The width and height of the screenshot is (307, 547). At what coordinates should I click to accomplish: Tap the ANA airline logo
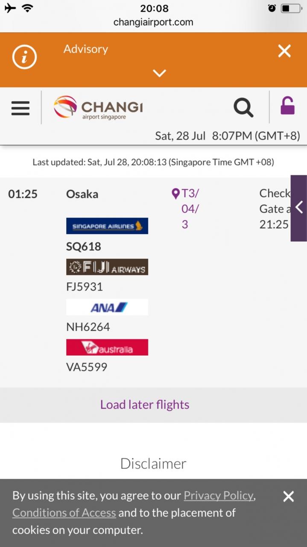tap(107, 307)
